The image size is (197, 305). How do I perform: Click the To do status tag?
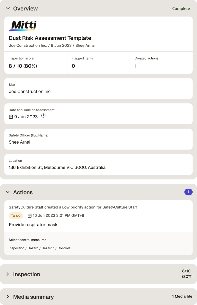tap(16, 216)
